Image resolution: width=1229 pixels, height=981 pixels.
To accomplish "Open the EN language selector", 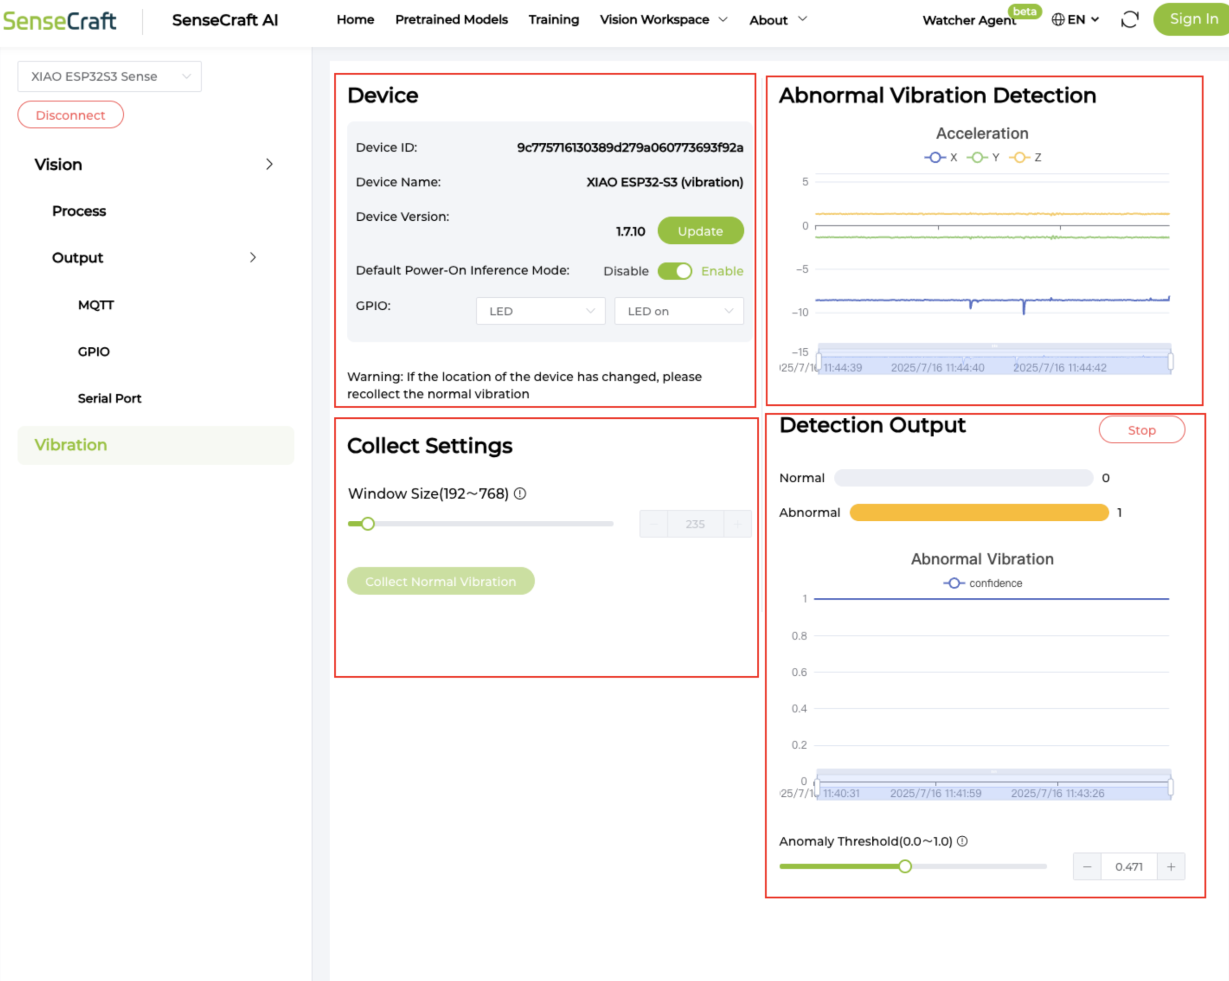I will coord(1076,20).
